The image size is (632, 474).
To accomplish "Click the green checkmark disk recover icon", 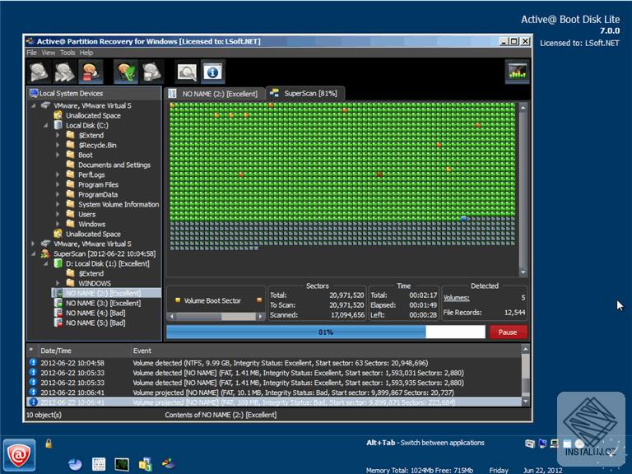I will point(126,72).
